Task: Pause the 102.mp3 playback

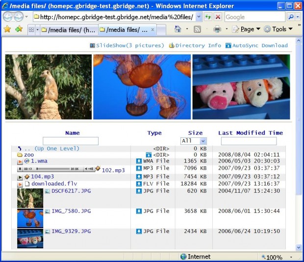Action: pyautogui.click(x=20, y=169)
